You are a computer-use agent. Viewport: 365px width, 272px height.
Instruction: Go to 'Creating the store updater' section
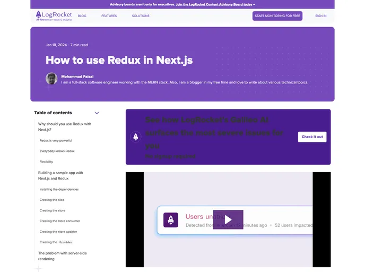point(58,232)
